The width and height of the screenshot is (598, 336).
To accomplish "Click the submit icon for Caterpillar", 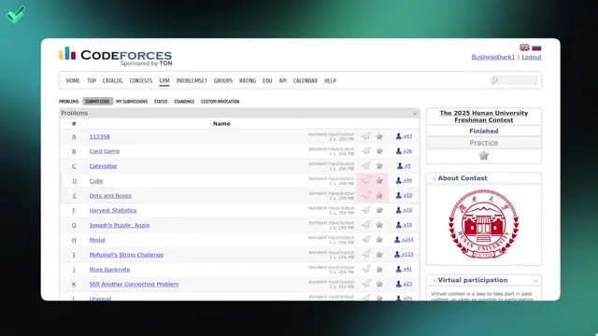I will 365,166.
